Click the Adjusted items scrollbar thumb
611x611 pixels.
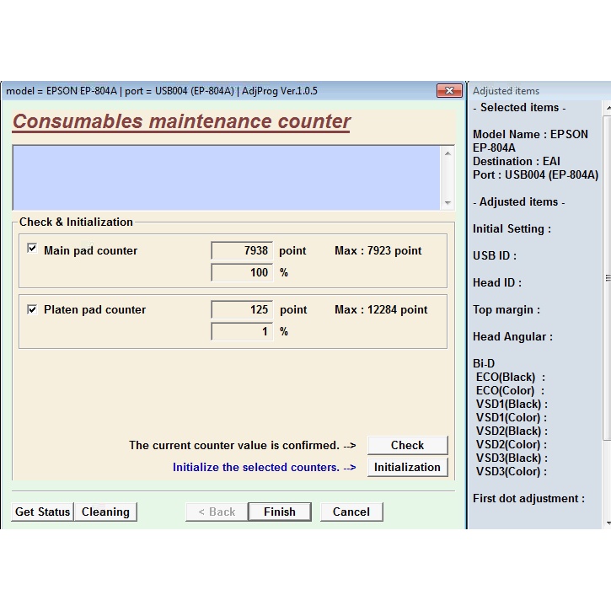pos(607,278)
